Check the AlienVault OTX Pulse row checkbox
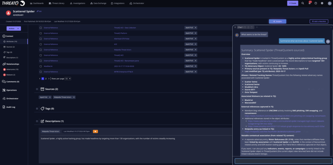333x165 pixels. pos(40,39)
